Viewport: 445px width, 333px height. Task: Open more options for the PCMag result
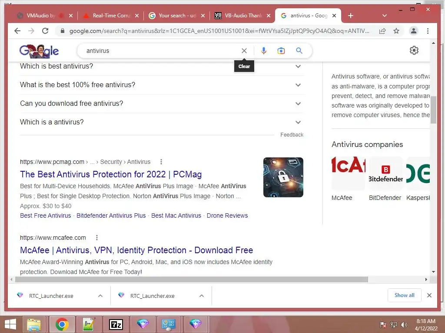coord(161,162)
